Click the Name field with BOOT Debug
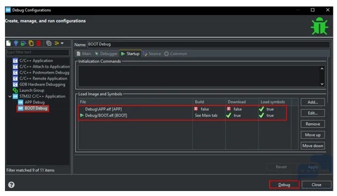This screenshot has width=337, height=196. (x=208, y=44)
